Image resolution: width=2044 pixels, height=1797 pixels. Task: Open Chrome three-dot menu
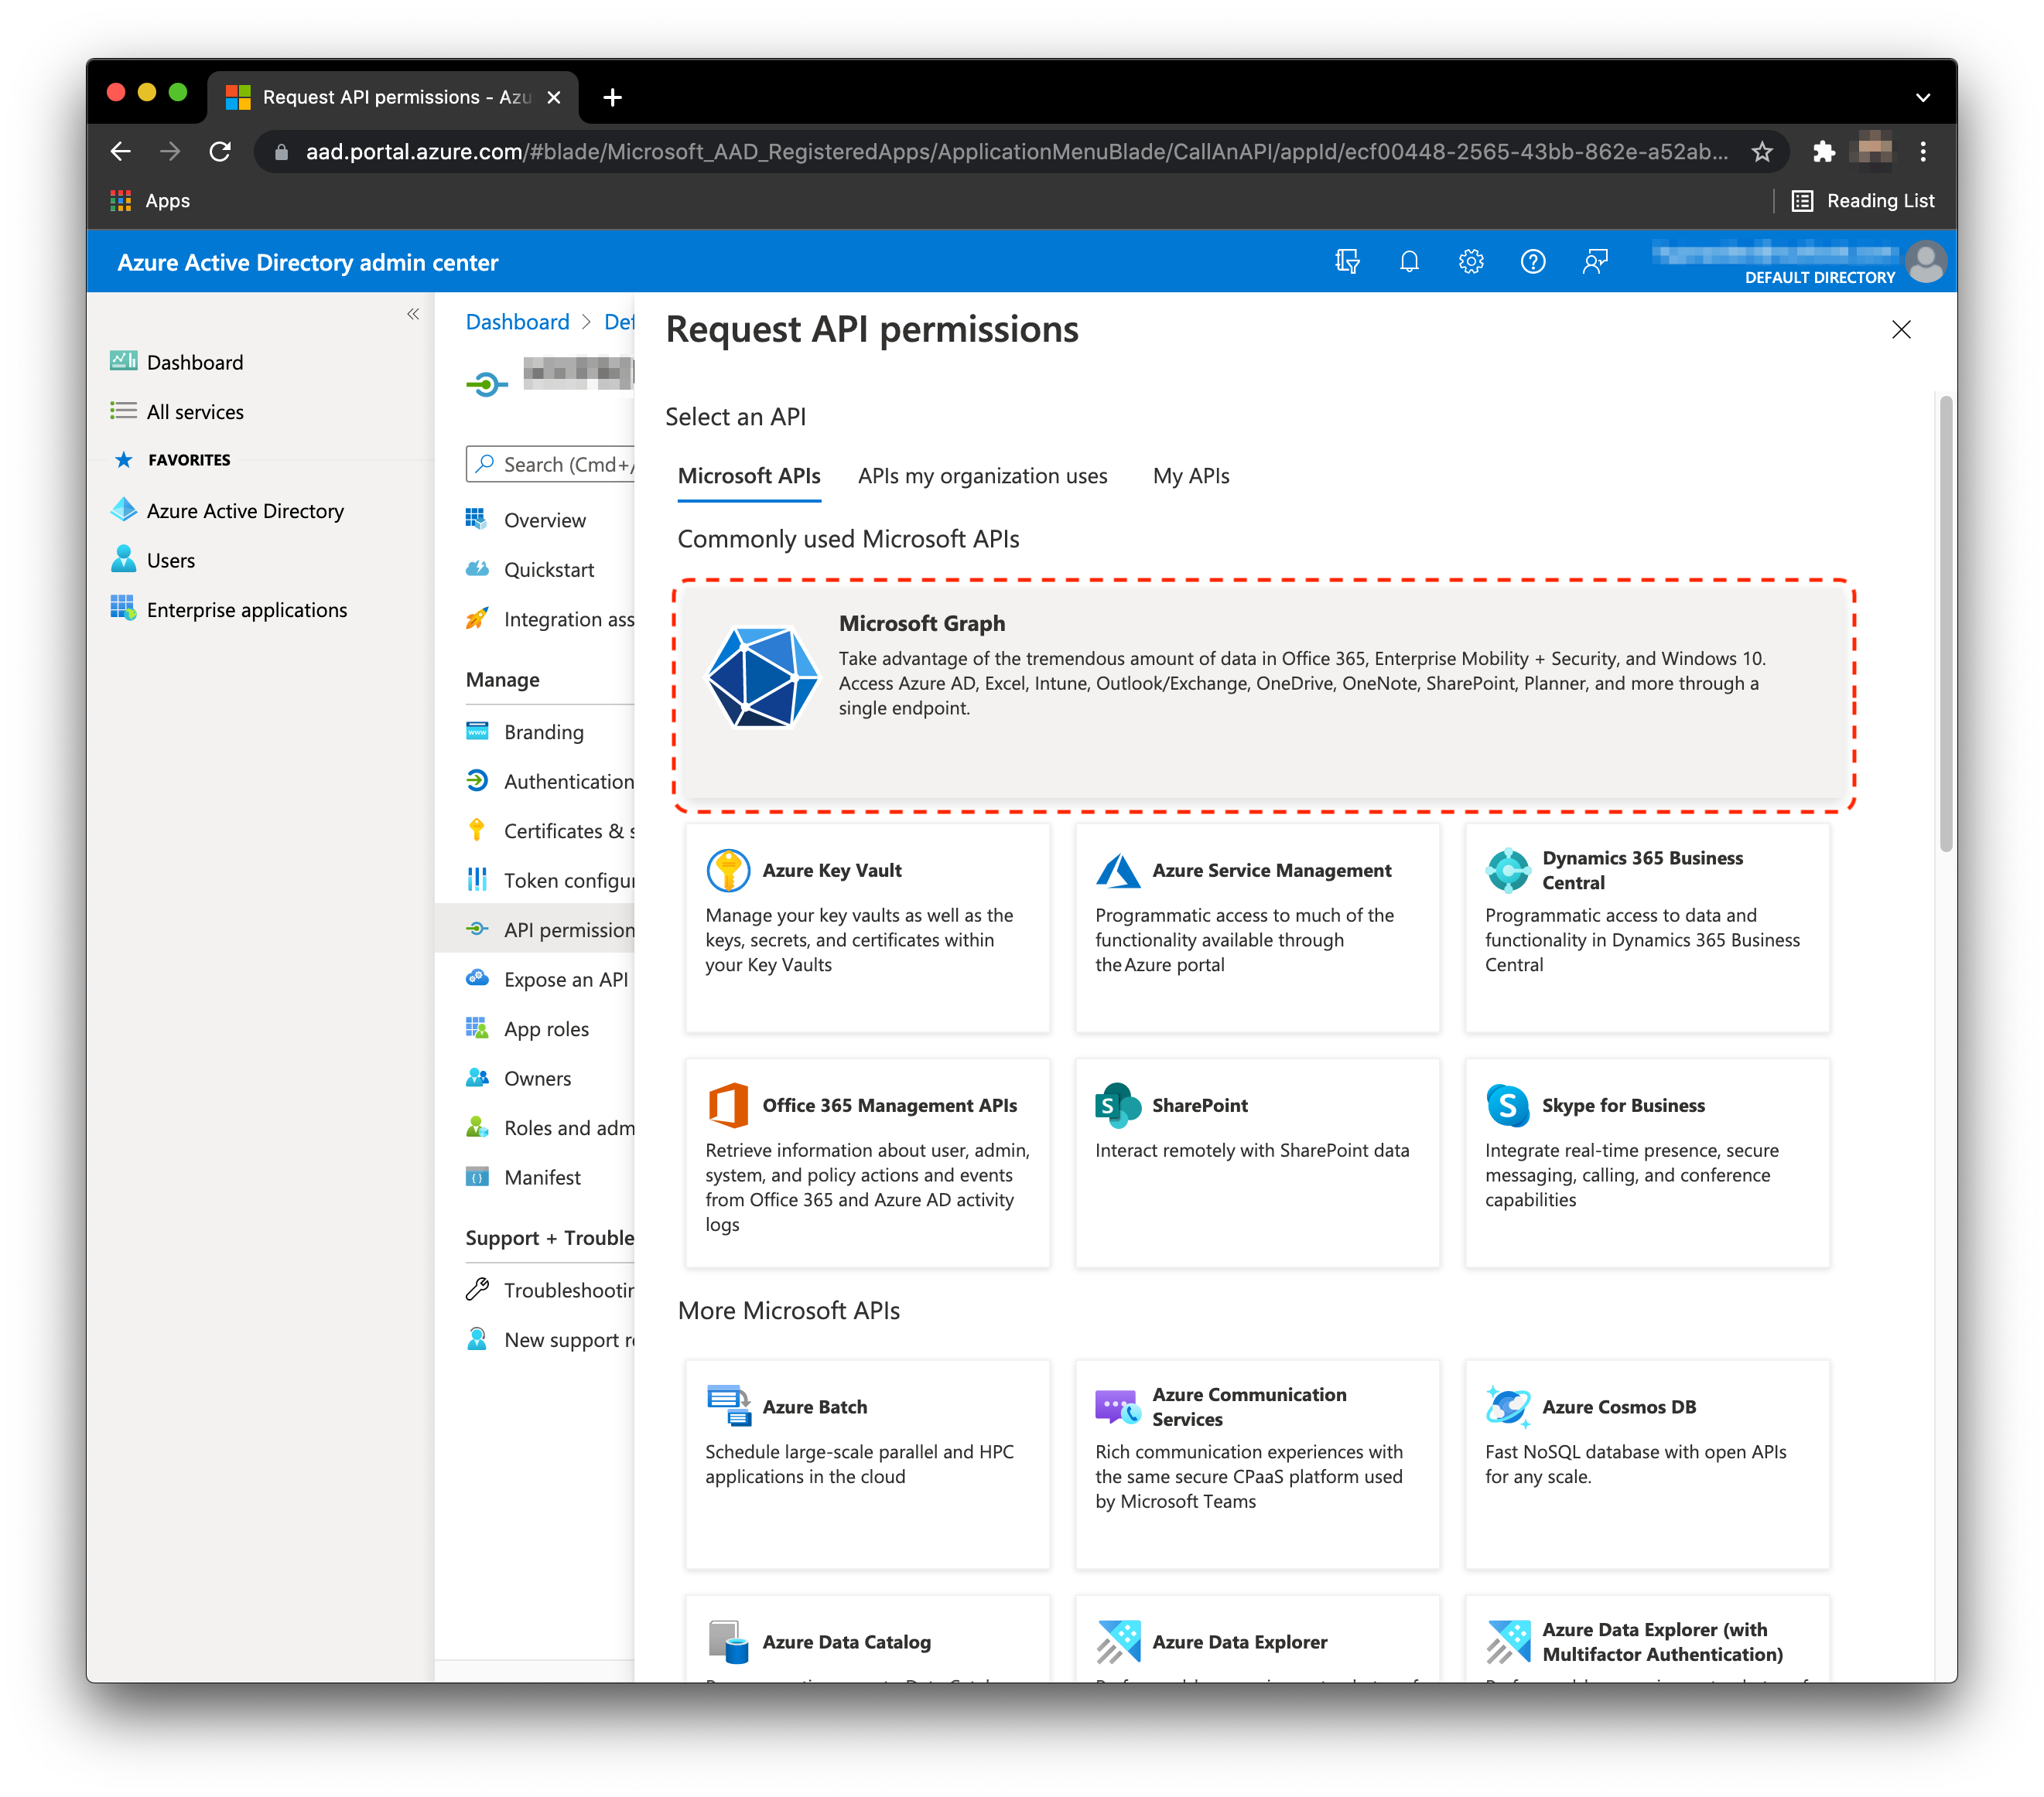[x=1922, y=152]
